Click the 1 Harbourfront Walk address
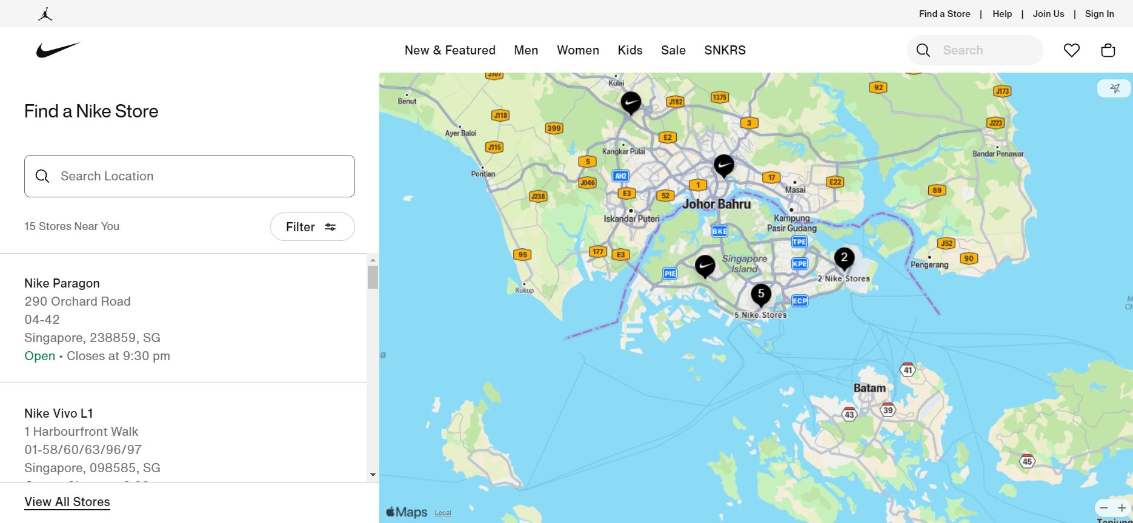 pyautogui.click(x=81, y=432)
